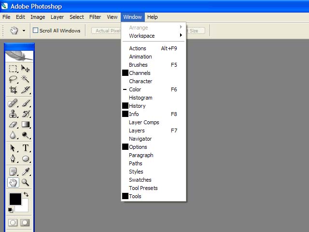Select the Horizontal Type tool

26,148
